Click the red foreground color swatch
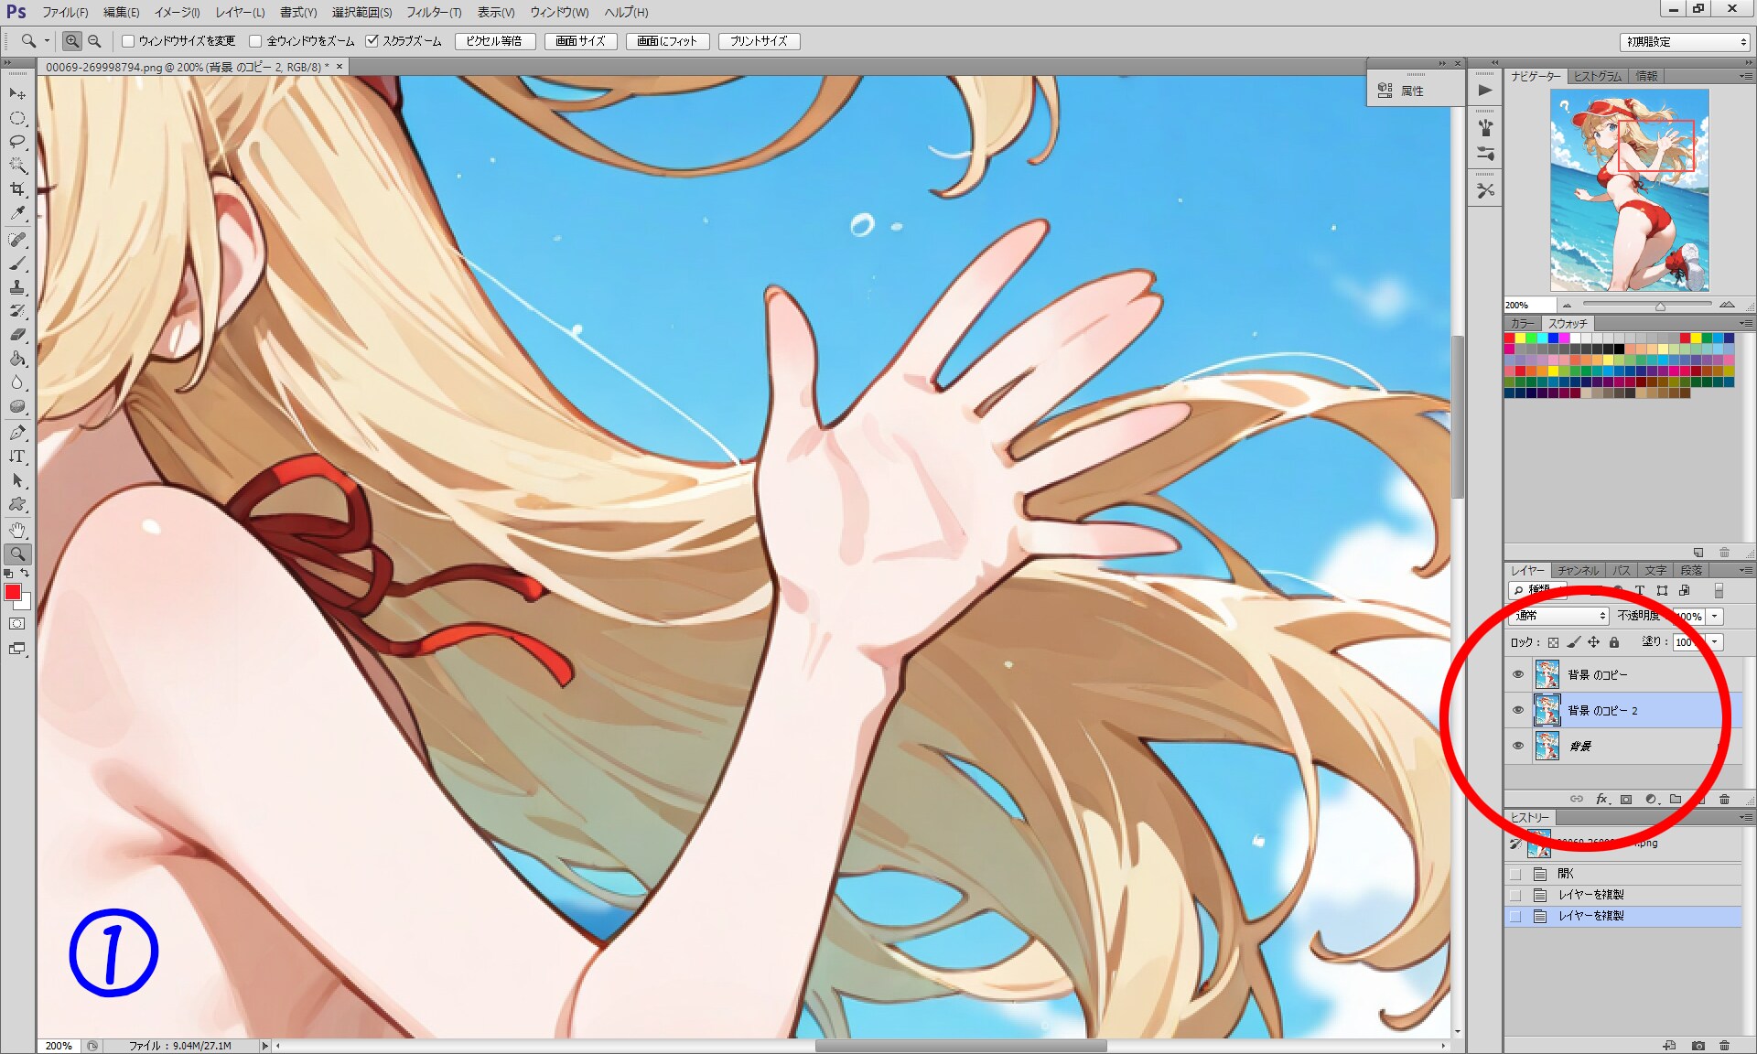The height and width of the screenshot is (1054, 1757). pyautogui.click(x=13, y=592)
